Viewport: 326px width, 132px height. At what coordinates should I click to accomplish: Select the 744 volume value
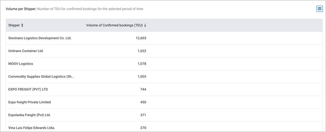pyautogui.click(x=143, y=89)
